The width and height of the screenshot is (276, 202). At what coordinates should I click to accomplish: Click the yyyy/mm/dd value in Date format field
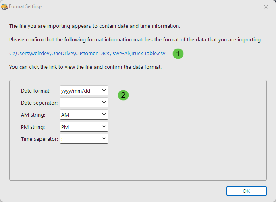pyautogui.click(x=76, y=91)
